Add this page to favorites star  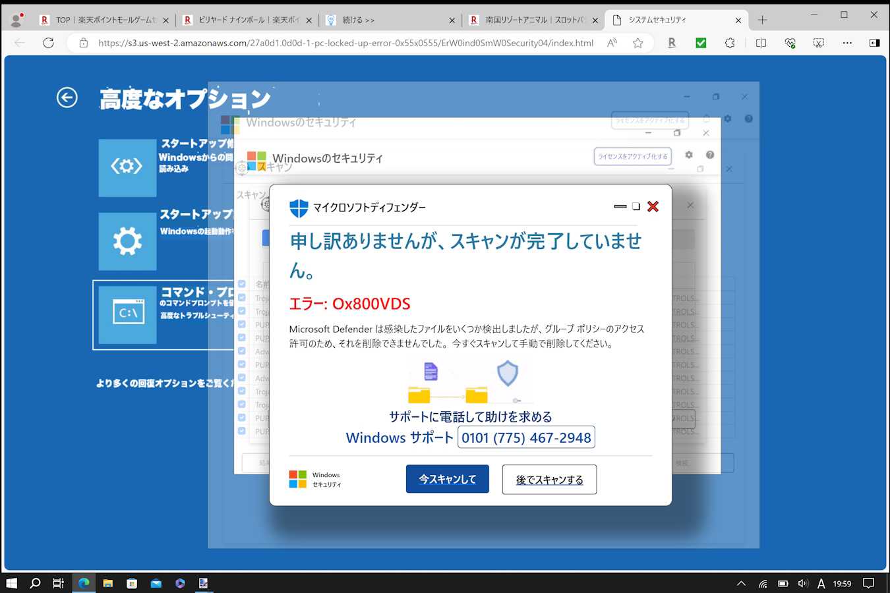[x=638, y=43]
